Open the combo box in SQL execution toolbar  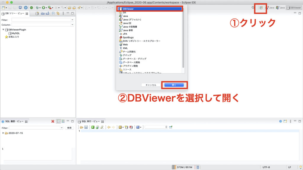[156, 127]
